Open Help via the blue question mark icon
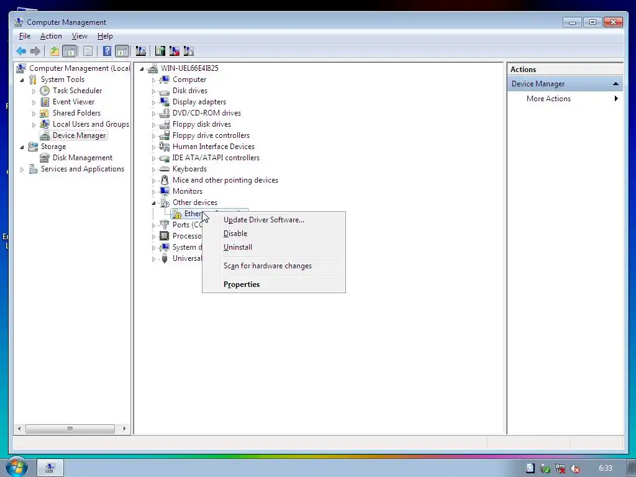This screenshot has height=477, width=636. pos(107,51)
